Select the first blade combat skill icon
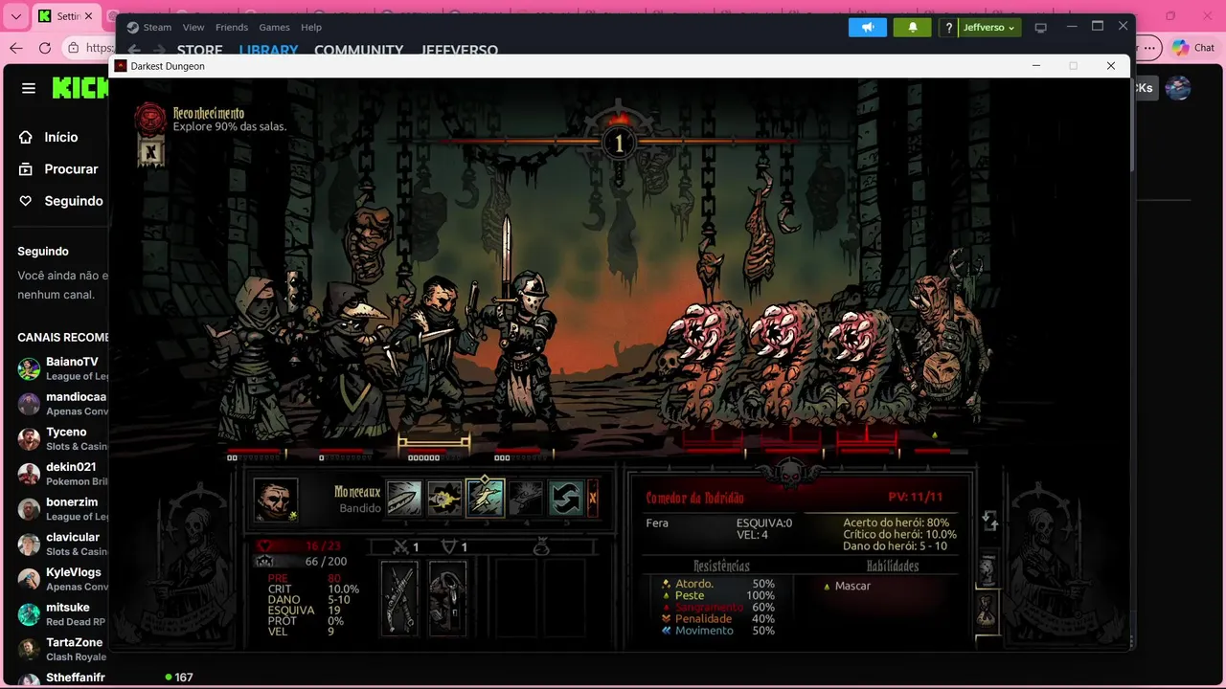The image size is (1226, 689). [x=404, y=499]
